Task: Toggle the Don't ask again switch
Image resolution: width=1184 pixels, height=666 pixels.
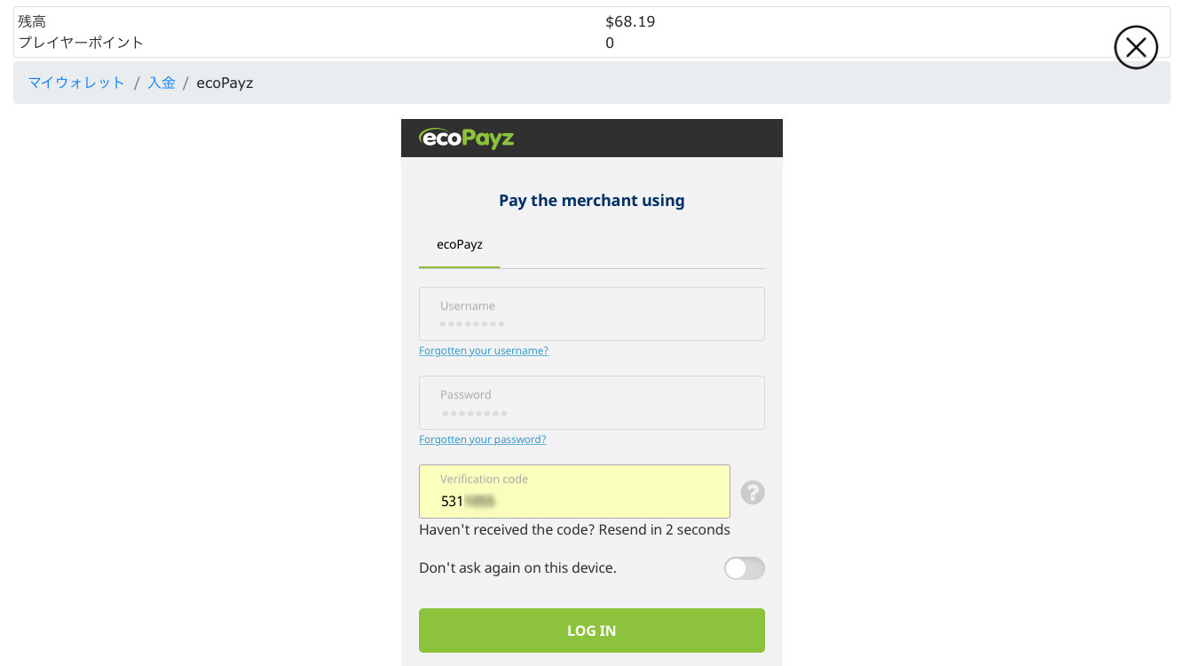Action: click(x=744, y=568)
